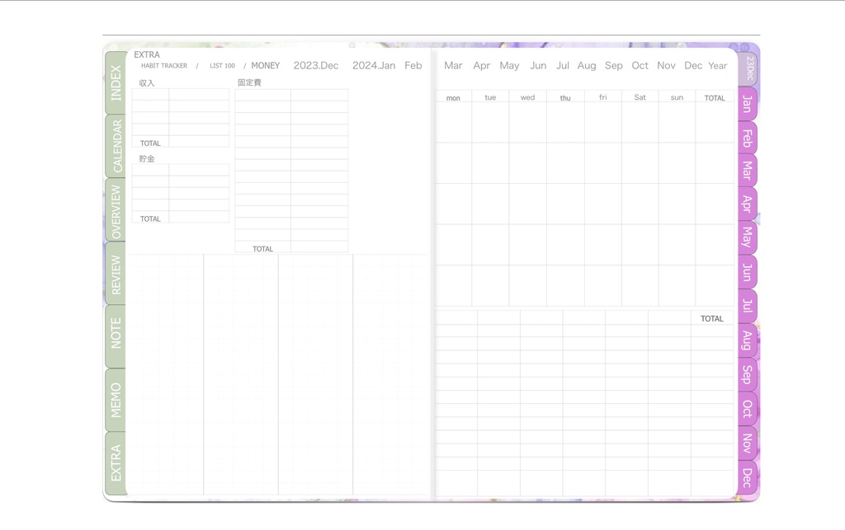Jump to the 2023.Dec money page
845x530 pixels.
coord(316,65)
